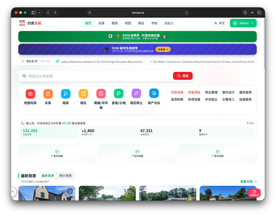
Task: Open the 楼花 navigation item
Action: pyautogui.click(x=141, y=23)
